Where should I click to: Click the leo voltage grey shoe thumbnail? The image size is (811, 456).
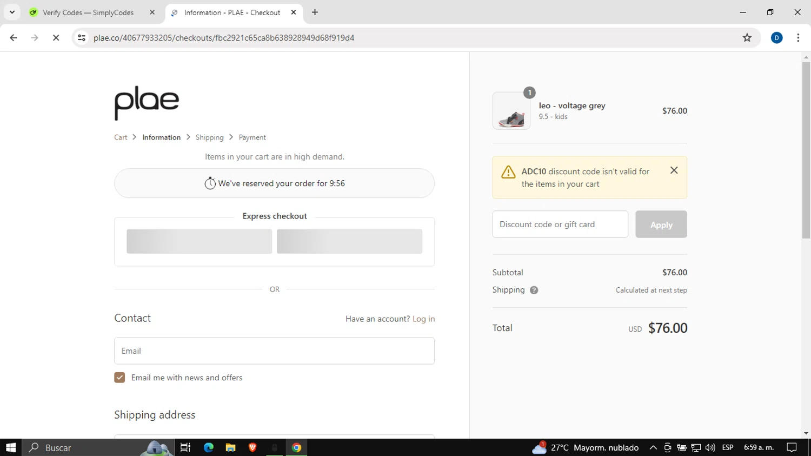pos(511,111)
